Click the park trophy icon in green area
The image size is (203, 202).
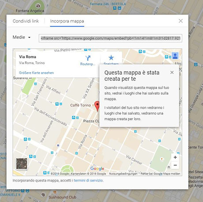(162, 159)
